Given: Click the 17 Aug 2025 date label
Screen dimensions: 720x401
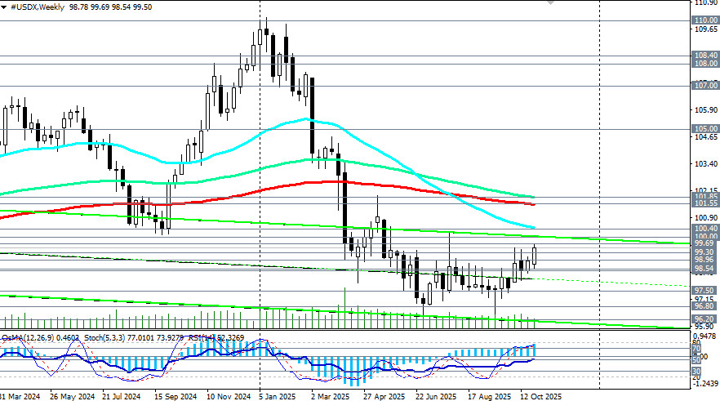Looking at the screenshot, I should pyautogui.click(x=490, y=396).
